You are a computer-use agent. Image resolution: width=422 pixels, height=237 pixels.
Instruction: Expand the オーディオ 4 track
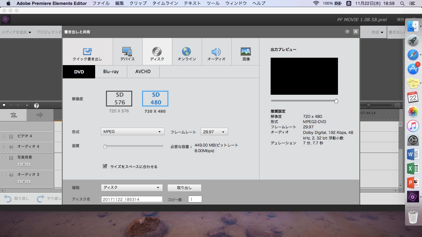pyautogui.click(x=4, y=147)
